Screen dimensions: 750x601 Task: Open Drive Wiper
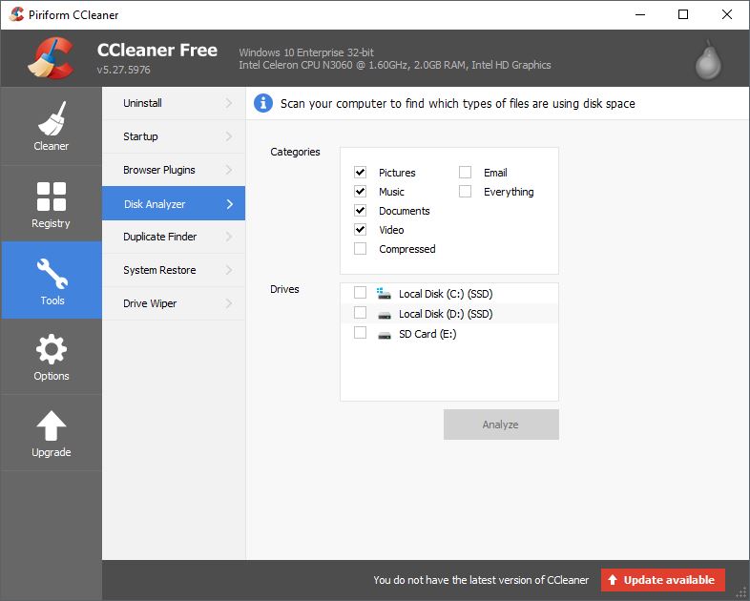[174, 303]
